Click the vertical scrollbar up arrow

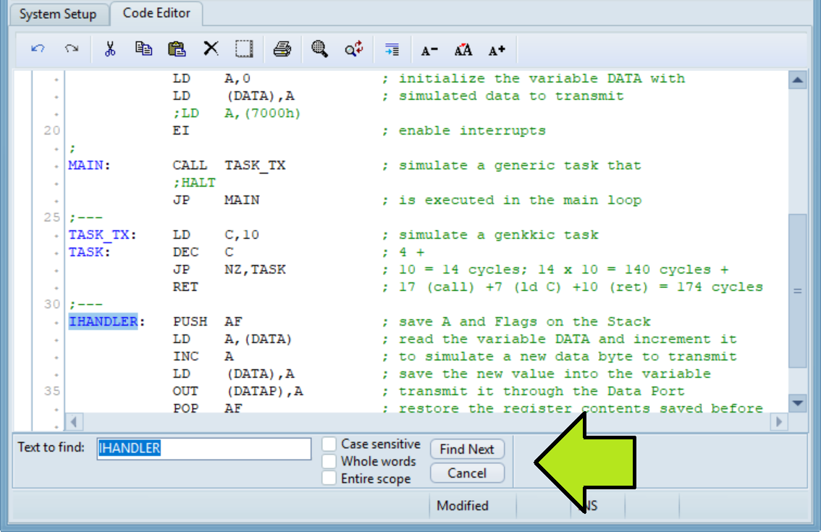(x=797, y=80)
